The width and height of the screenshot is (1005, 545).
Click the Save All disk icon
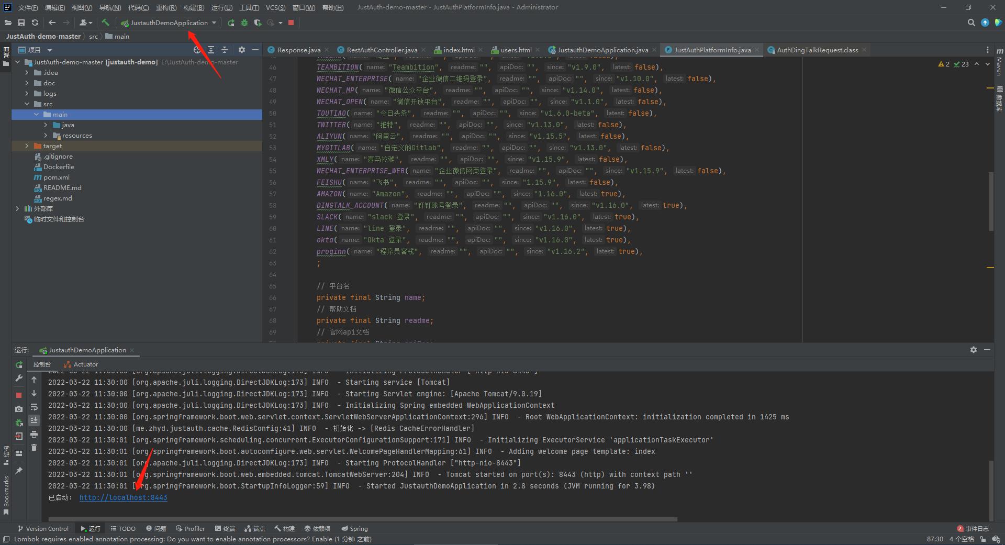coord(21,23)
